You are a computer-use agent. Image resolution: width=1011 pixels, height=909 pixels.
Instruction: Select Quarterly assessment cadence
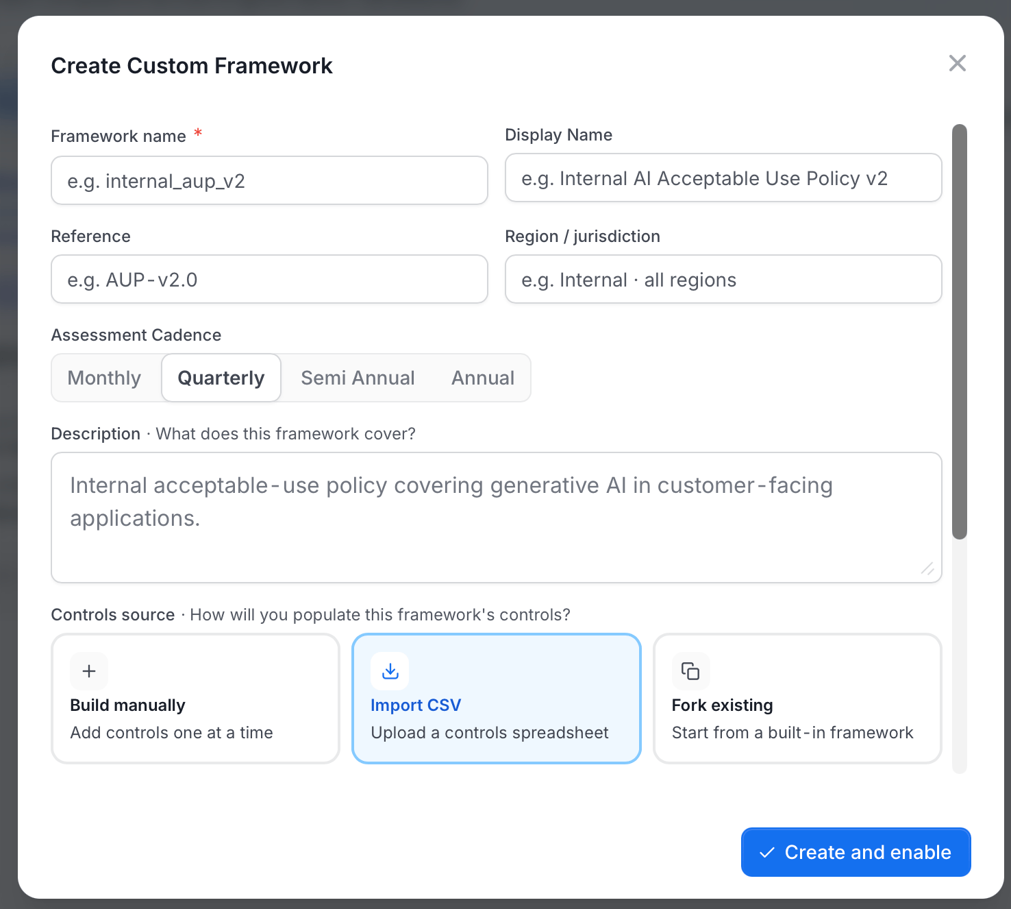point(221,378)
